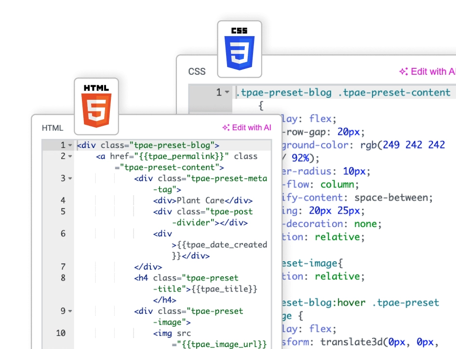
Task: Collapse the anchor tag at HTML line 2
Action: click(70, 157)
